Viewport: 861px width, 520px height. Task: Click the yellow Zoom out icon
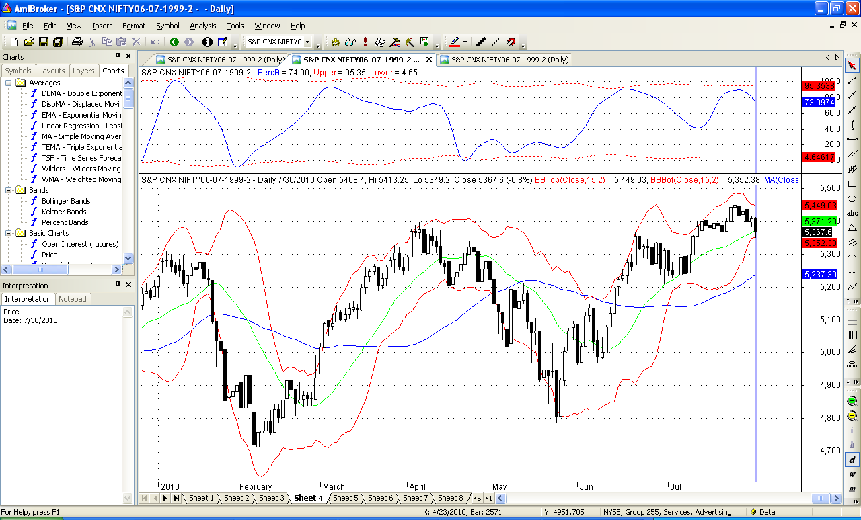[852, 415]
